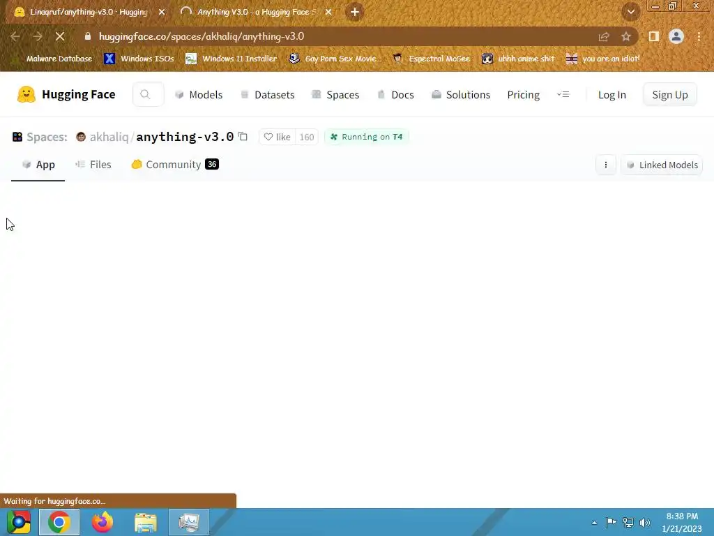Select the Anything V3.0 Space tab
The image size is (714, 536).
pos(256,12)
